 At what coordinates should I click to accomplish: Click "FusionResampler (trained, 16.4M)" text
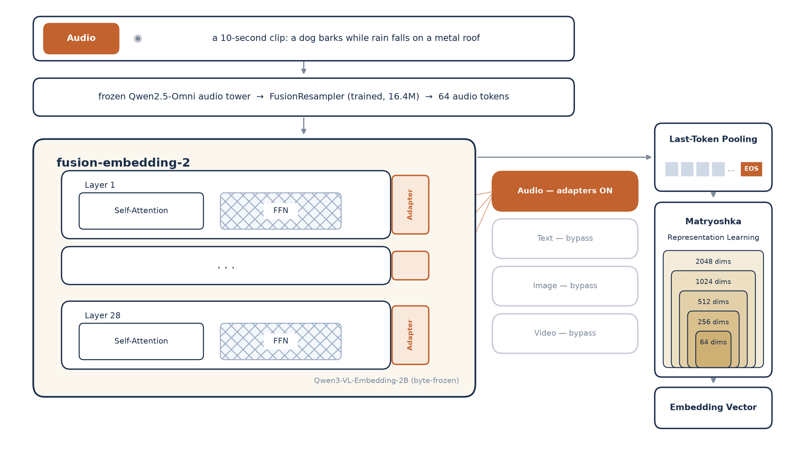[344, 97]
